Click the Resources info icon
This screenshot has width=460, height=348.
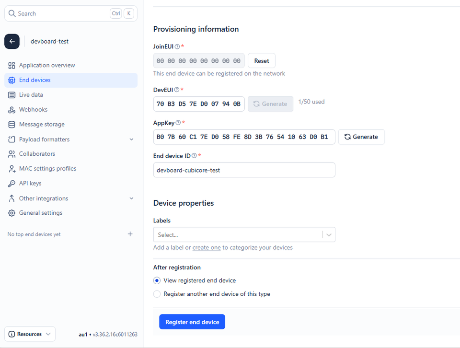coord(11,334)
